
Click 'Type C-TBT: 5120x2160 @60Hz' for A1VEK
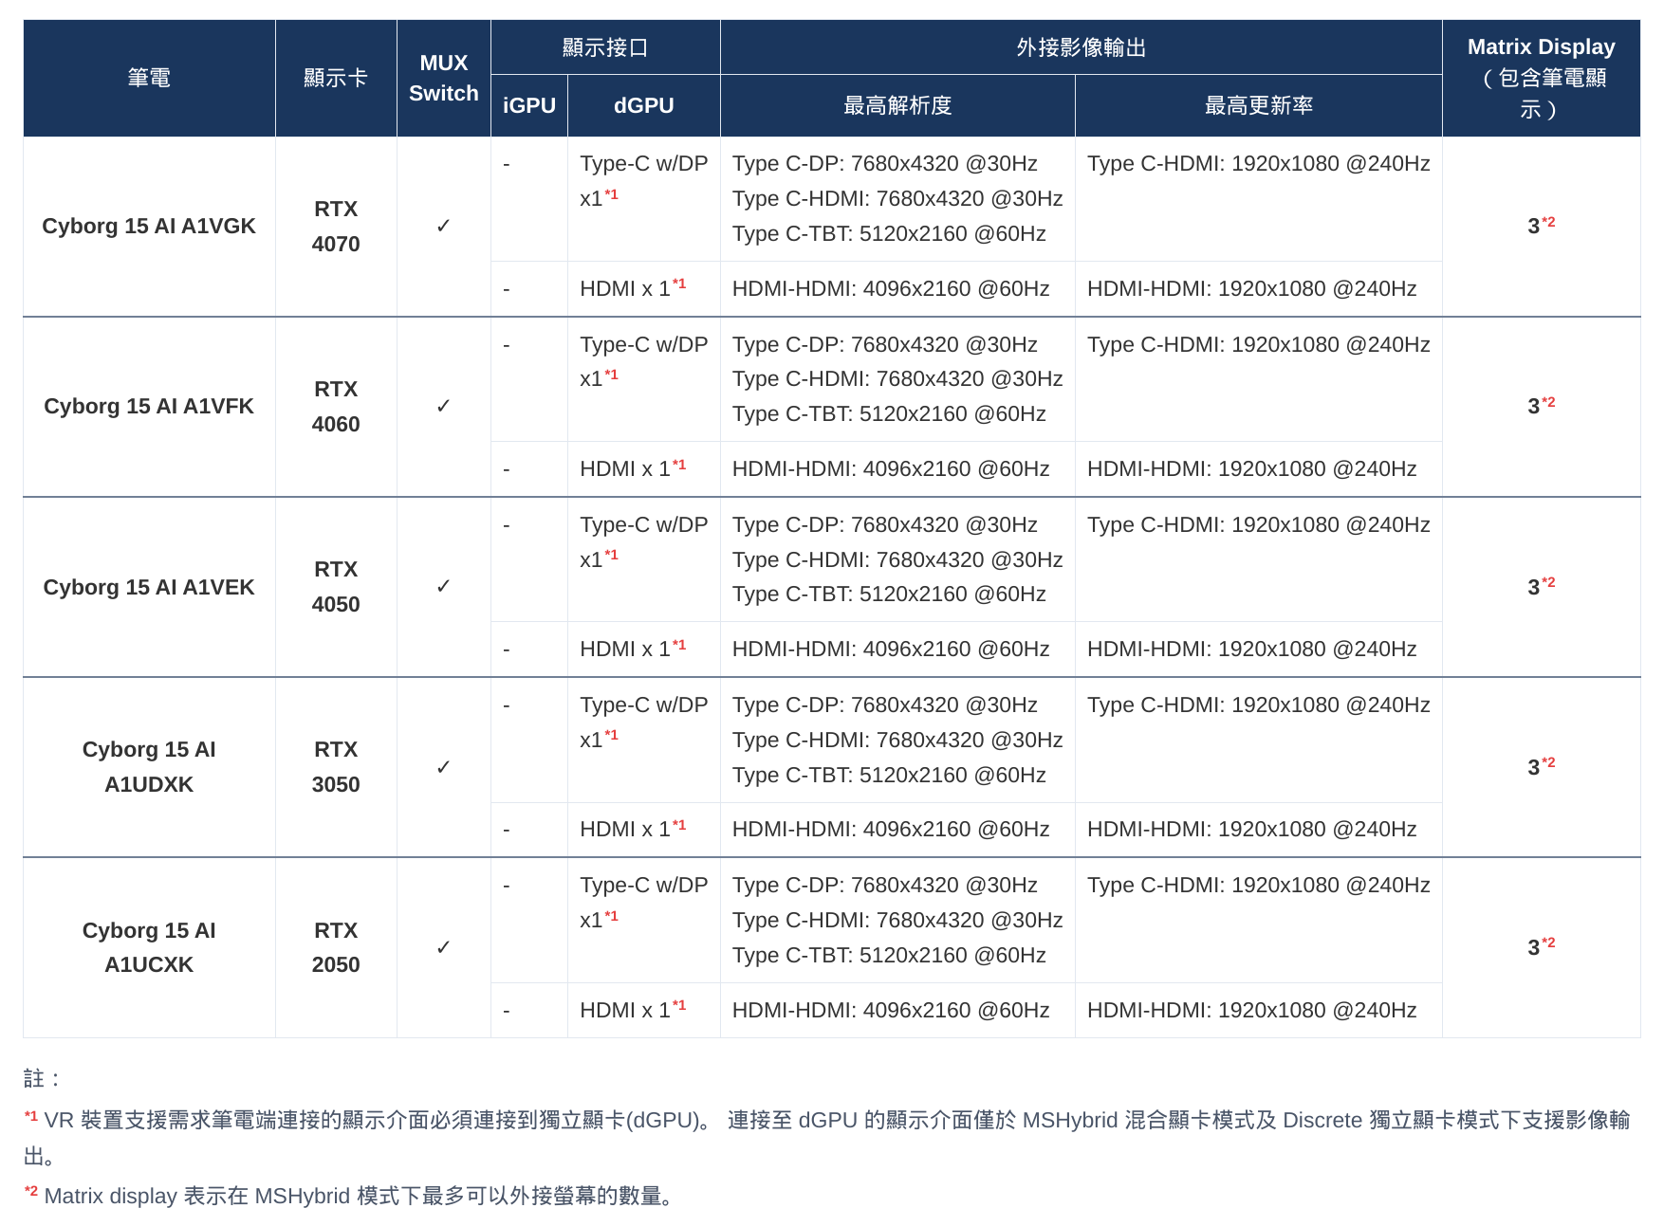(x=889, y=594)
